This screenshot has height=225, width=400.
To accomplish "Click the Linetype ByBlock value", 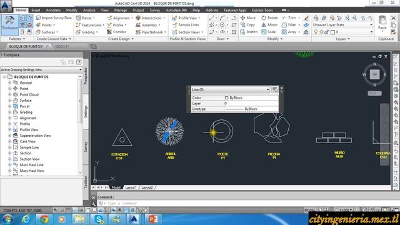I will pyautogui.click(x=251, y=109).
